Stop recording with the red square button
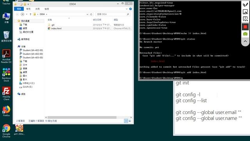This screenshot has height=141, width=250. [x=245, y=27]
